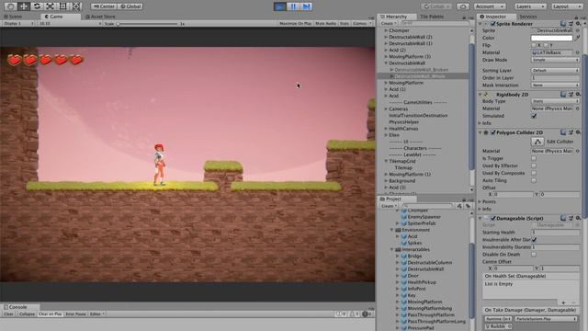This screenshot has width=588, height=331.
Task: Open Sorting Layer dropdown
Action: pos(555,71)
